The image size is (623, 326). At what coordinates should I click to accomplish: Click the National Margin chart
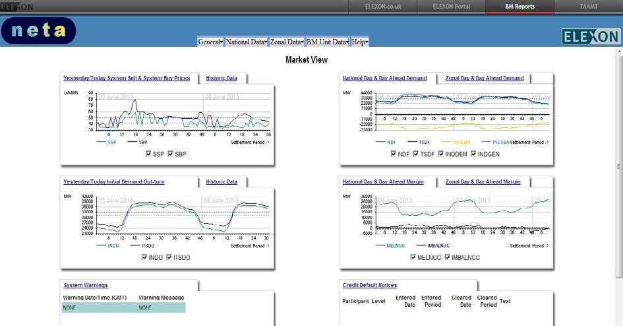(x=446, y=221)
